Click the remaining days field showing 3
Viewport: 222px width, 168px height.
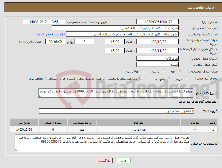(x=84, y=42)
